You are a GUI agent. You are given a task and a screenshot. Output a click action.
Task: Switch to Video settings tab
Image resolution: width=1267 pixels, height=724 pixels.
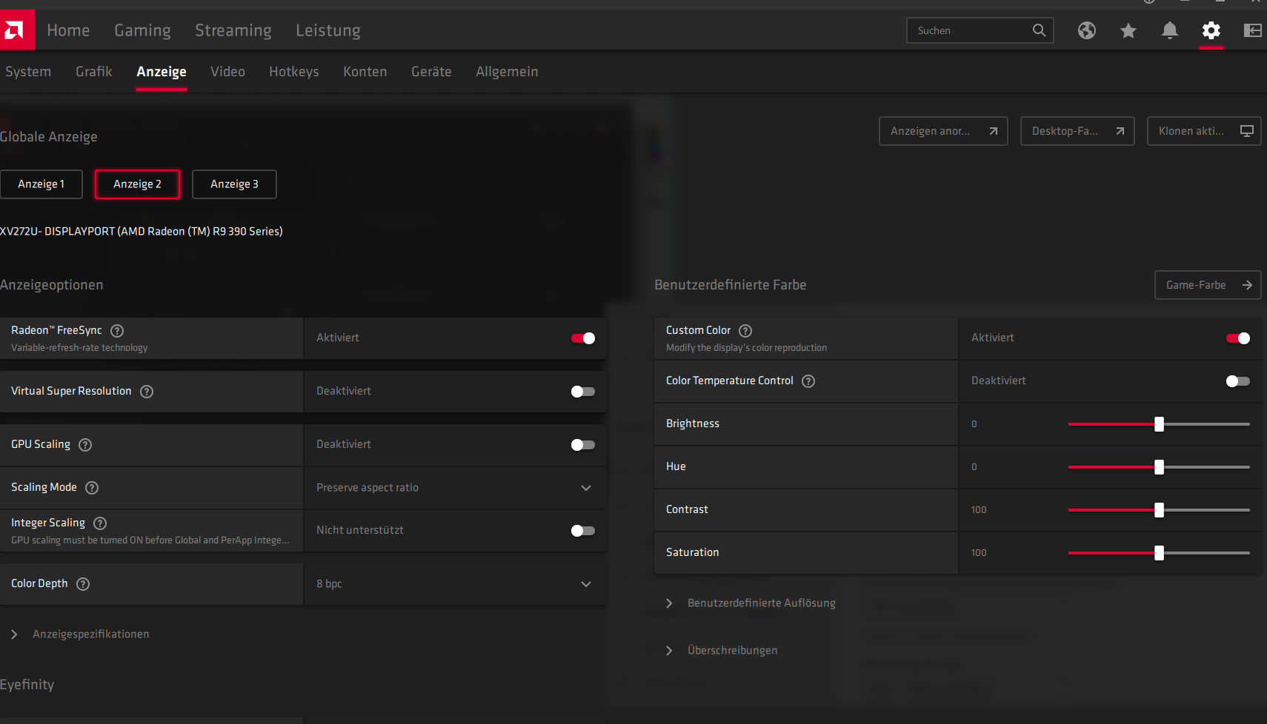(227, 72)
